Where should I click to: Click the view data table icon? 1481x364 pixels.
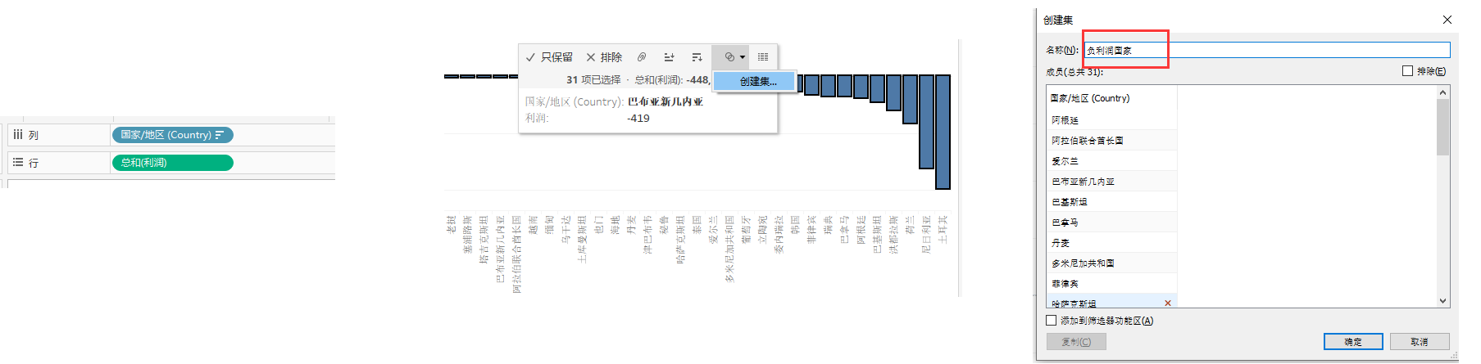763,57
